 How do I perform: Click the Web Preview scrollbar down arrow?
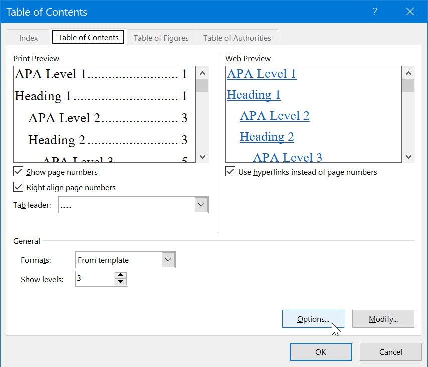pos(408,157)
